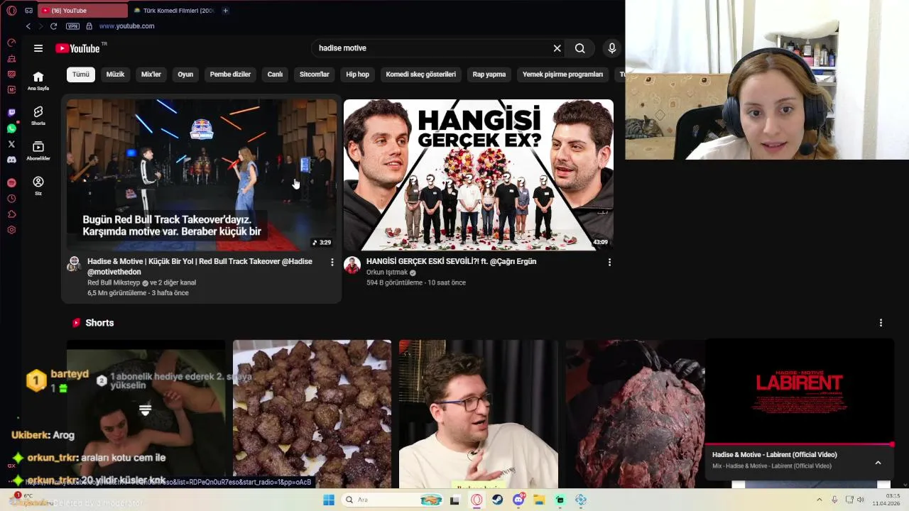
Task: Open X (Twitter) in Opera sidebar
Action: point(11,144)
